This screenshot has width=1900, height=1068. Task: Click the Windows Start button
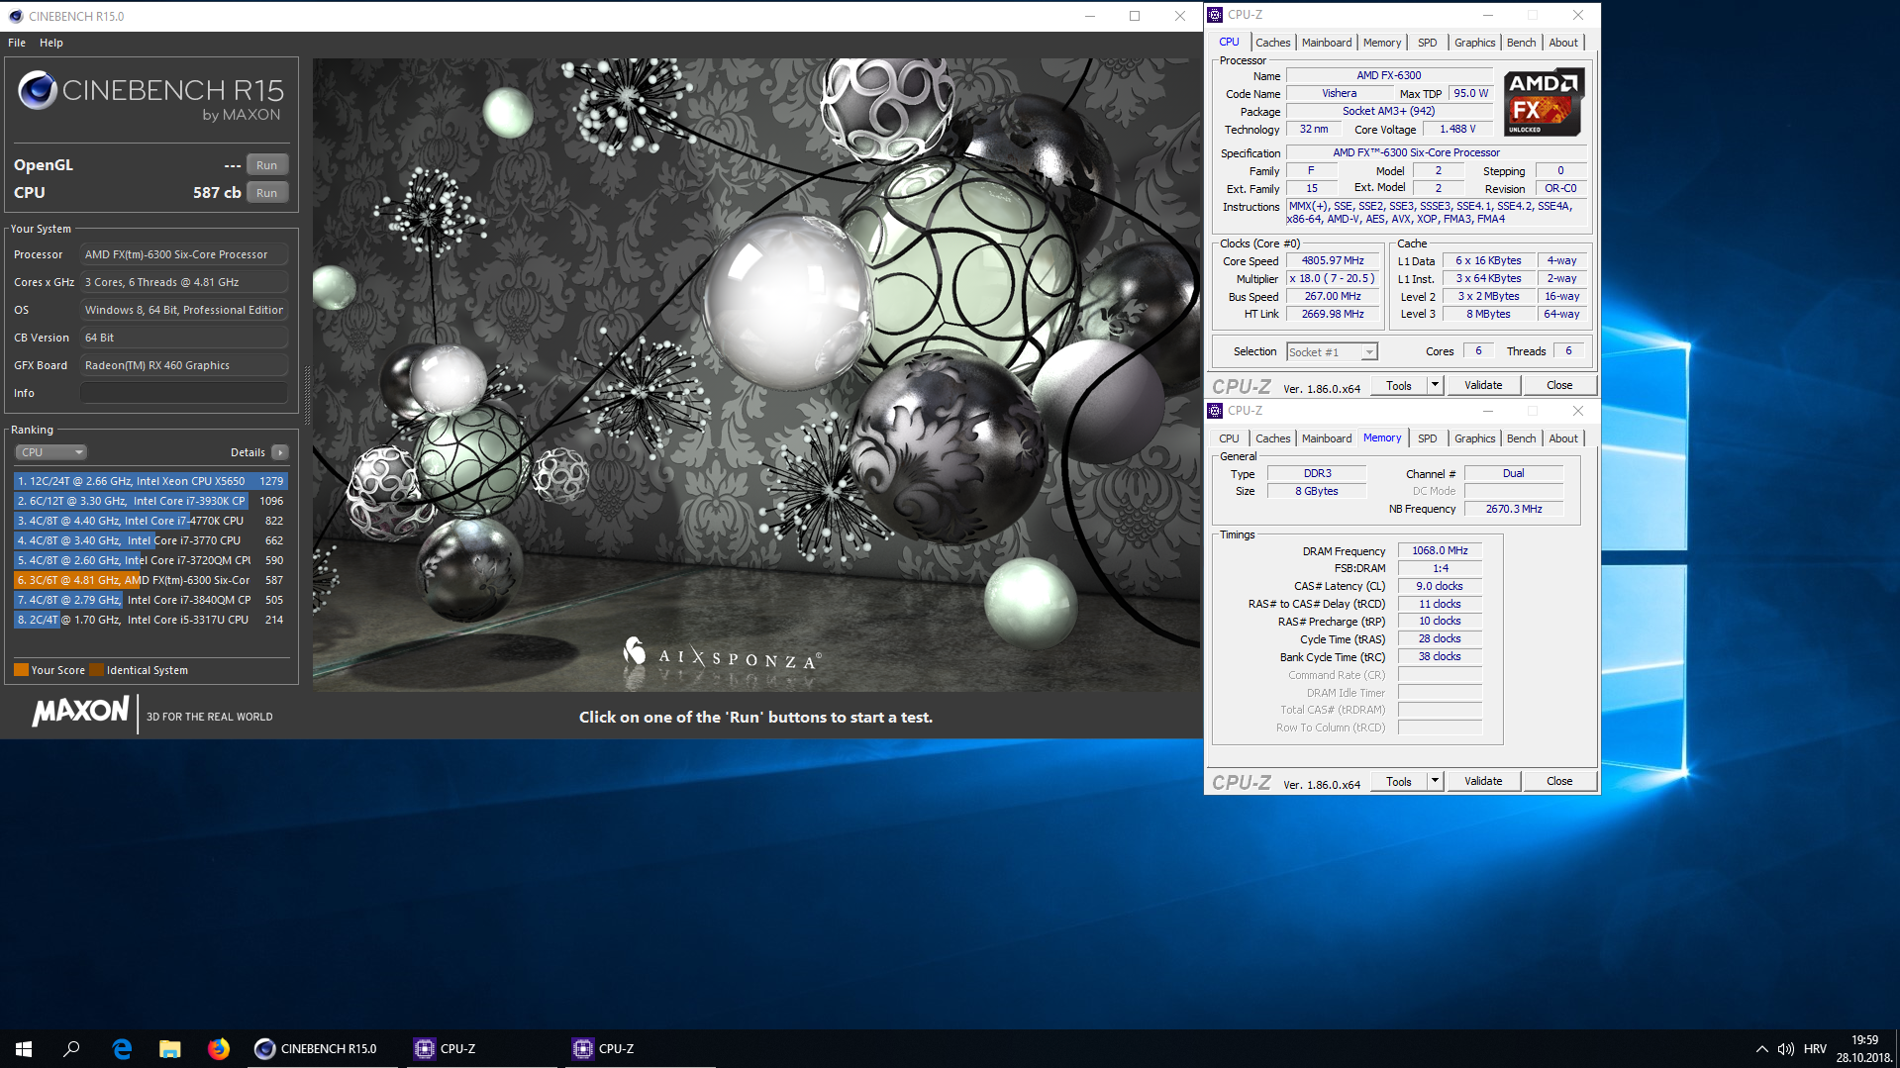(x=24, y=1048)
